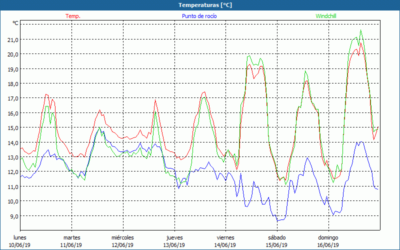Click the 'lunes' day label

pos(20,238)
